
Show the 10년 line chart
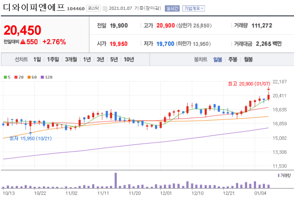(129, 59)
